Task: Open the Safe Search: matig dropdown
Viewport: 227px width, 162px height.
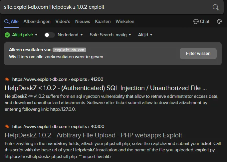Action: pos(110,35)
